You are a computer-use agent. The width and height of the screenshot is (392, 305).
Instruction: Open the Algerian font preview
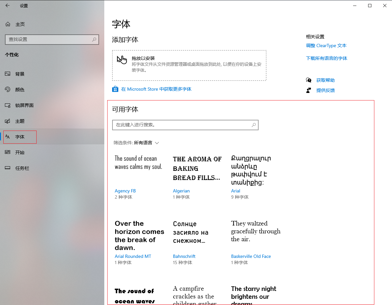tap(197, 169)
